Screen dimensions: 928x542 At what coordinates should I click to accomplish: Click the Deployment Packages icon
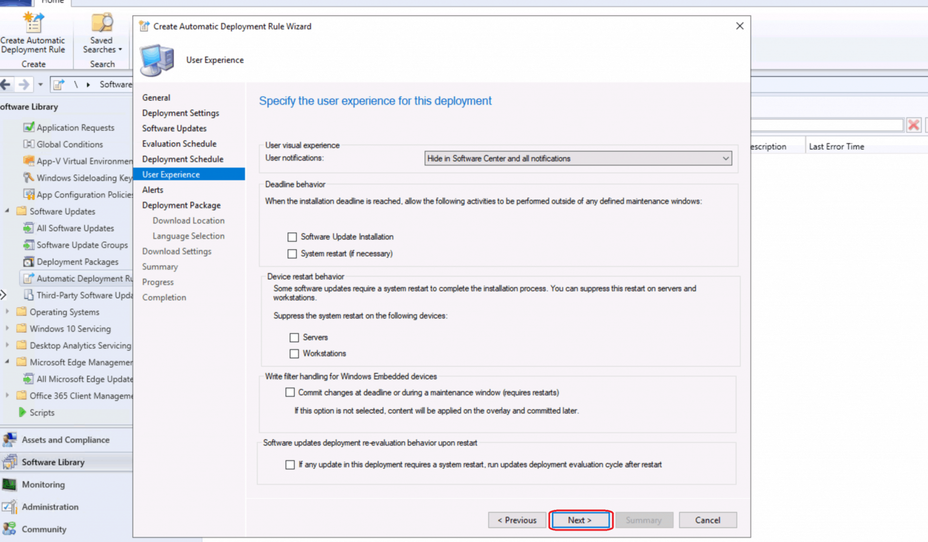click(29, 261)
